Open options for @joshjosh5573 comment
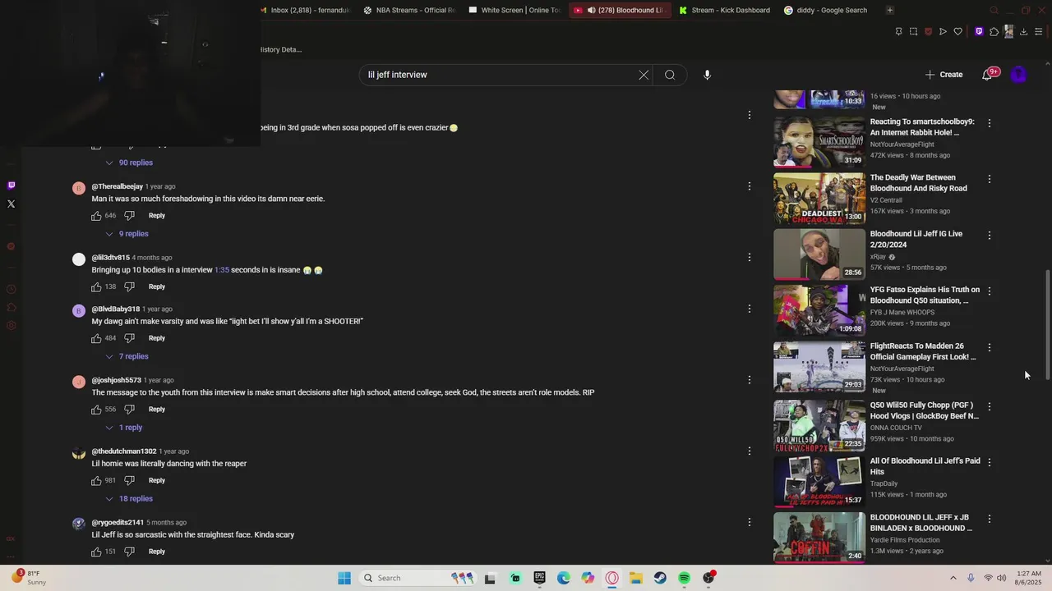 [x=749, y=380]
